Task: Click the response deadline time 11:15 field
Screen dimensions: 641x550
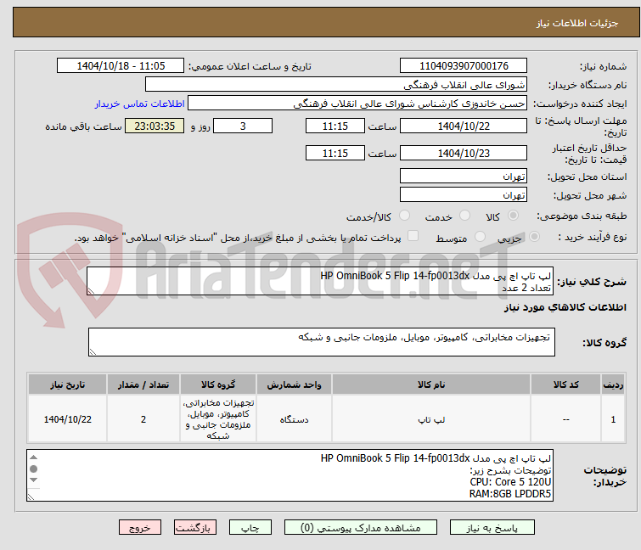Action: (335, 126)
